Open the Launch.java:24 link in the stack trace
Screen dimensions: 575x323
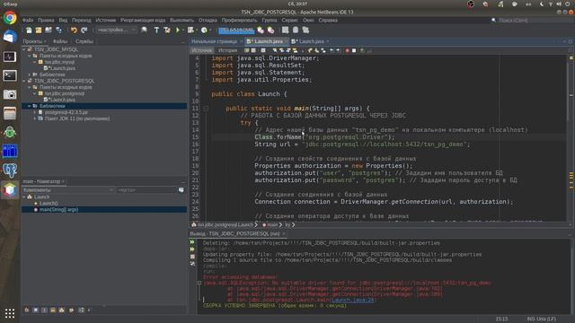pyautogui.click(x=352, y=300)
